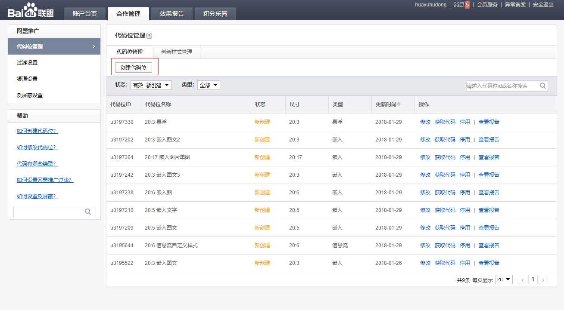The width and height of the screenshot is (564, 310).
Task: Click 查看报告 for u3197210 row
Action: 489,210
